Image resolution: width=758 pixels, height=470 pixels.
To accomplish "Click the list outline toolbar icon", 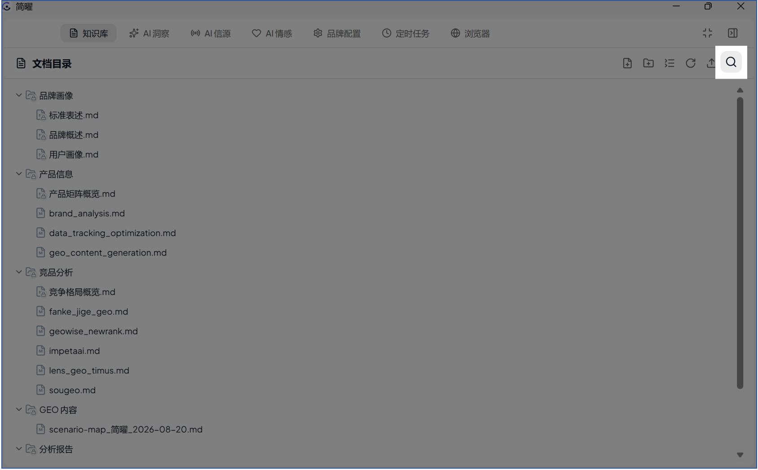I will click(670, 63).
